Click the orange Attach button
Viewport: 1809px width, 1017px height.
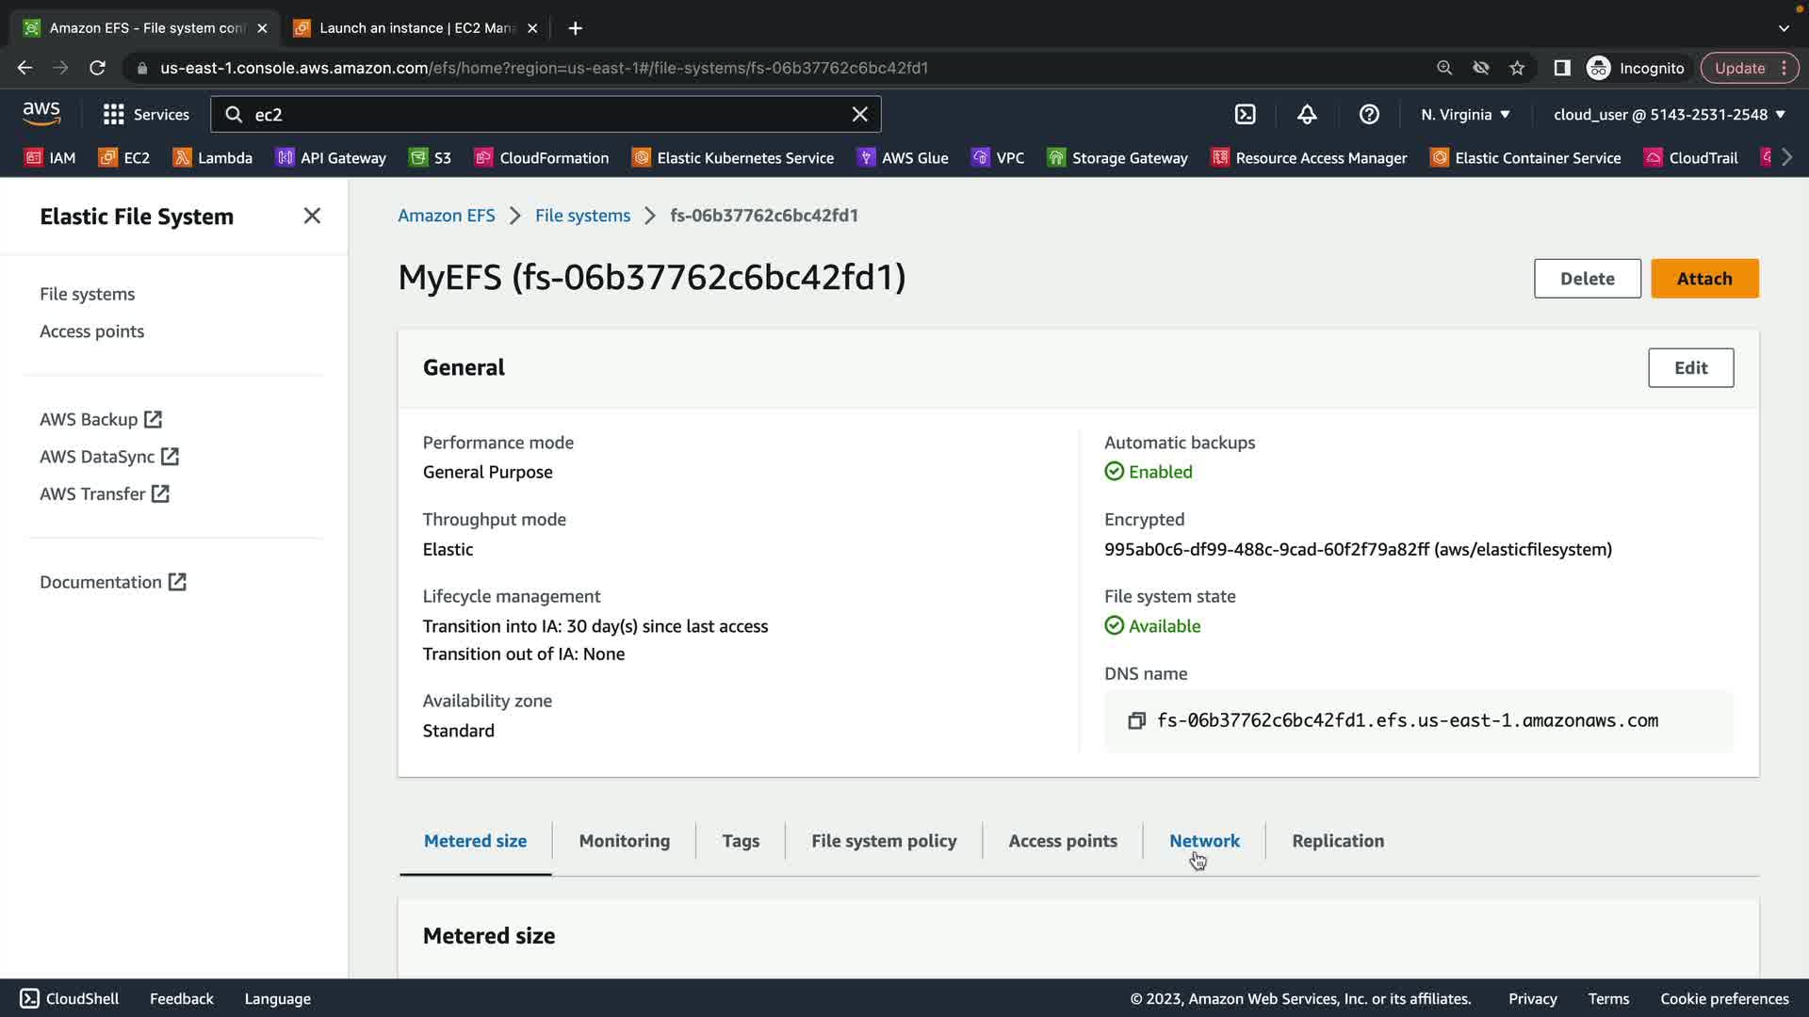(x=1703, y=279)
